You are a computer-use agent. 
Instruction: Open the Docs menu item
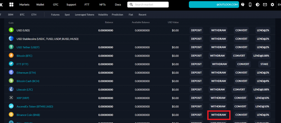[x=118, y=5]
